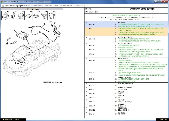This screenshot has height=121, width=169.
Task: Click the ETRIER FIXATION parts row
Action: 126,79
